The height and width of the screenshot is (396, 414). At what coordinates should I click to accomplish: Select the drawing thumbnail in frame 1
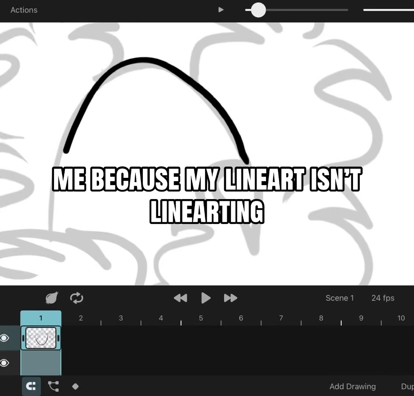(x=41, y=338)
